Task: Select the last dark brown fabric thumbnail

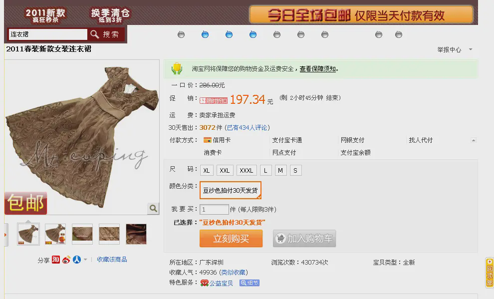Action: (x=136, y=234)
